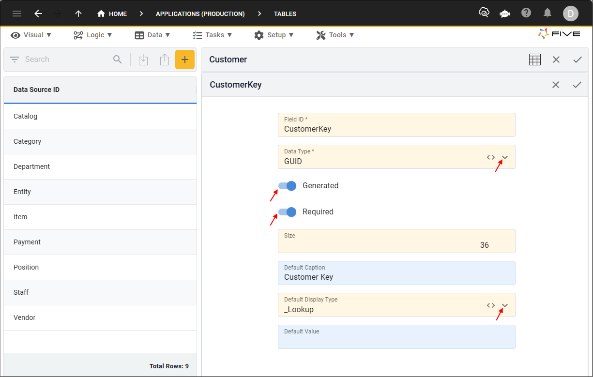Open the APPLICATIONS (PRODUCTION) breadcrumb
This screenshot has width=593, height=377.
(x=200, y=14)
